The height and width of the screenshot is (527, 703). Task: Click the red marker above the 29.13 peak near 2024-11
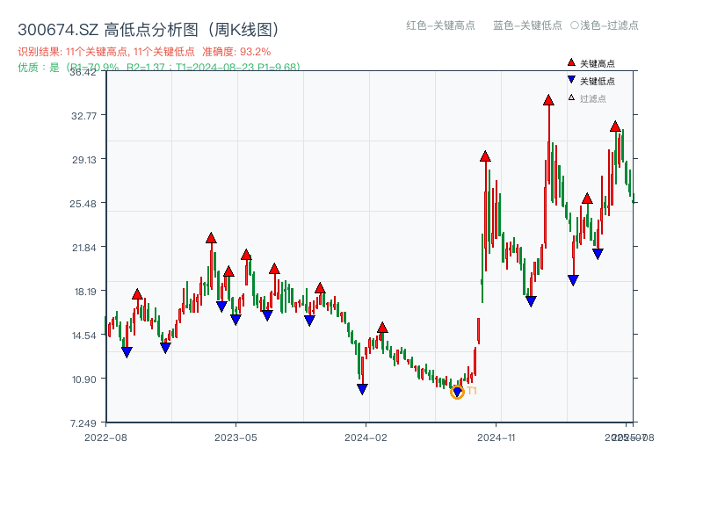click(484, 157)
